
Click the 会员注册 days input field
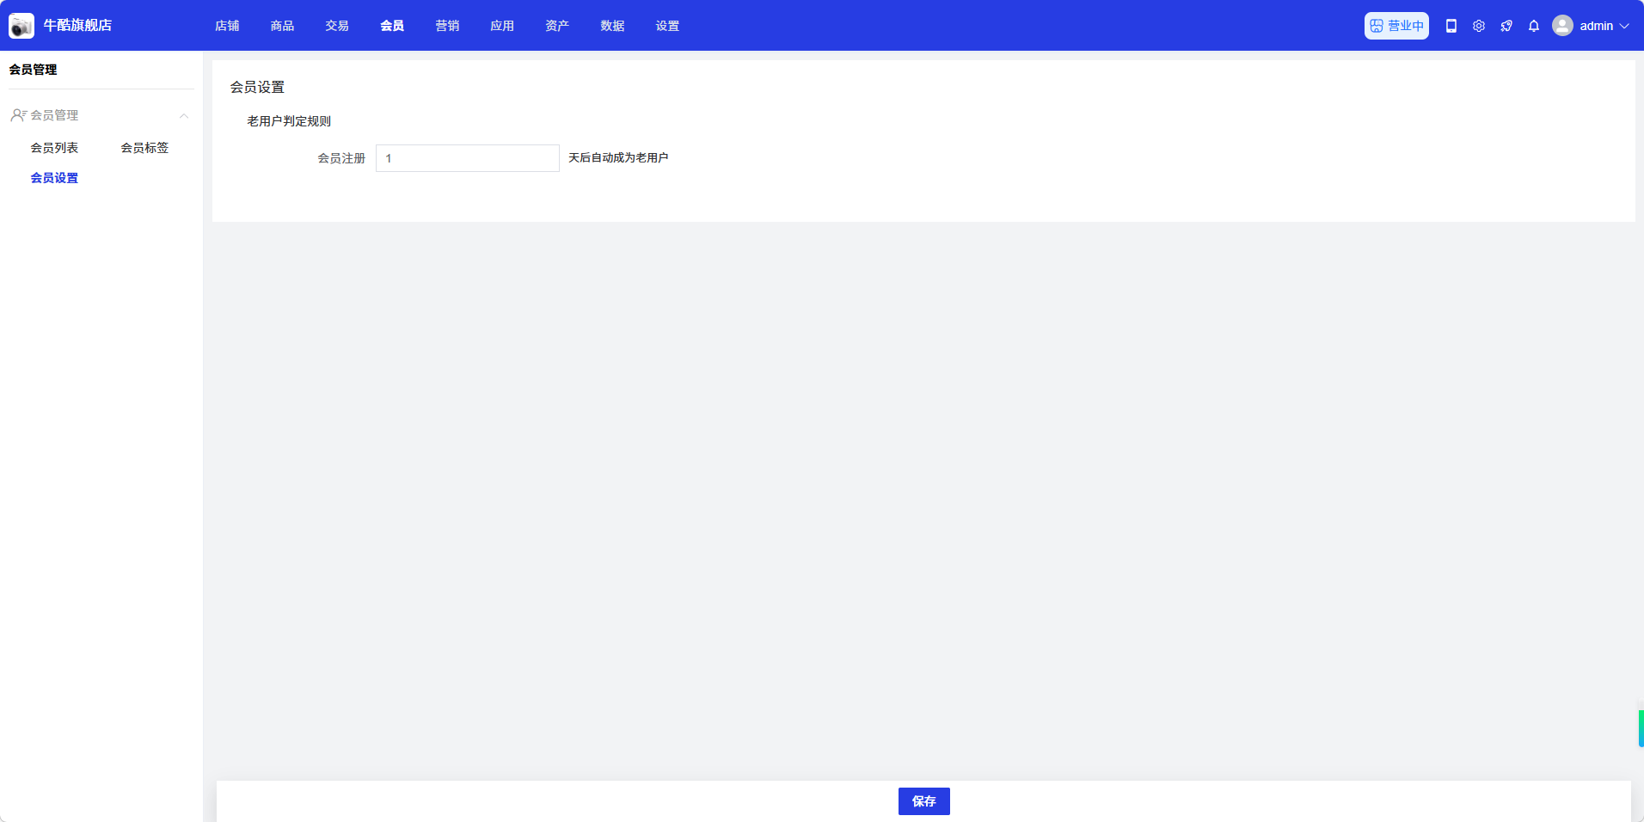[x=468, y=158]
